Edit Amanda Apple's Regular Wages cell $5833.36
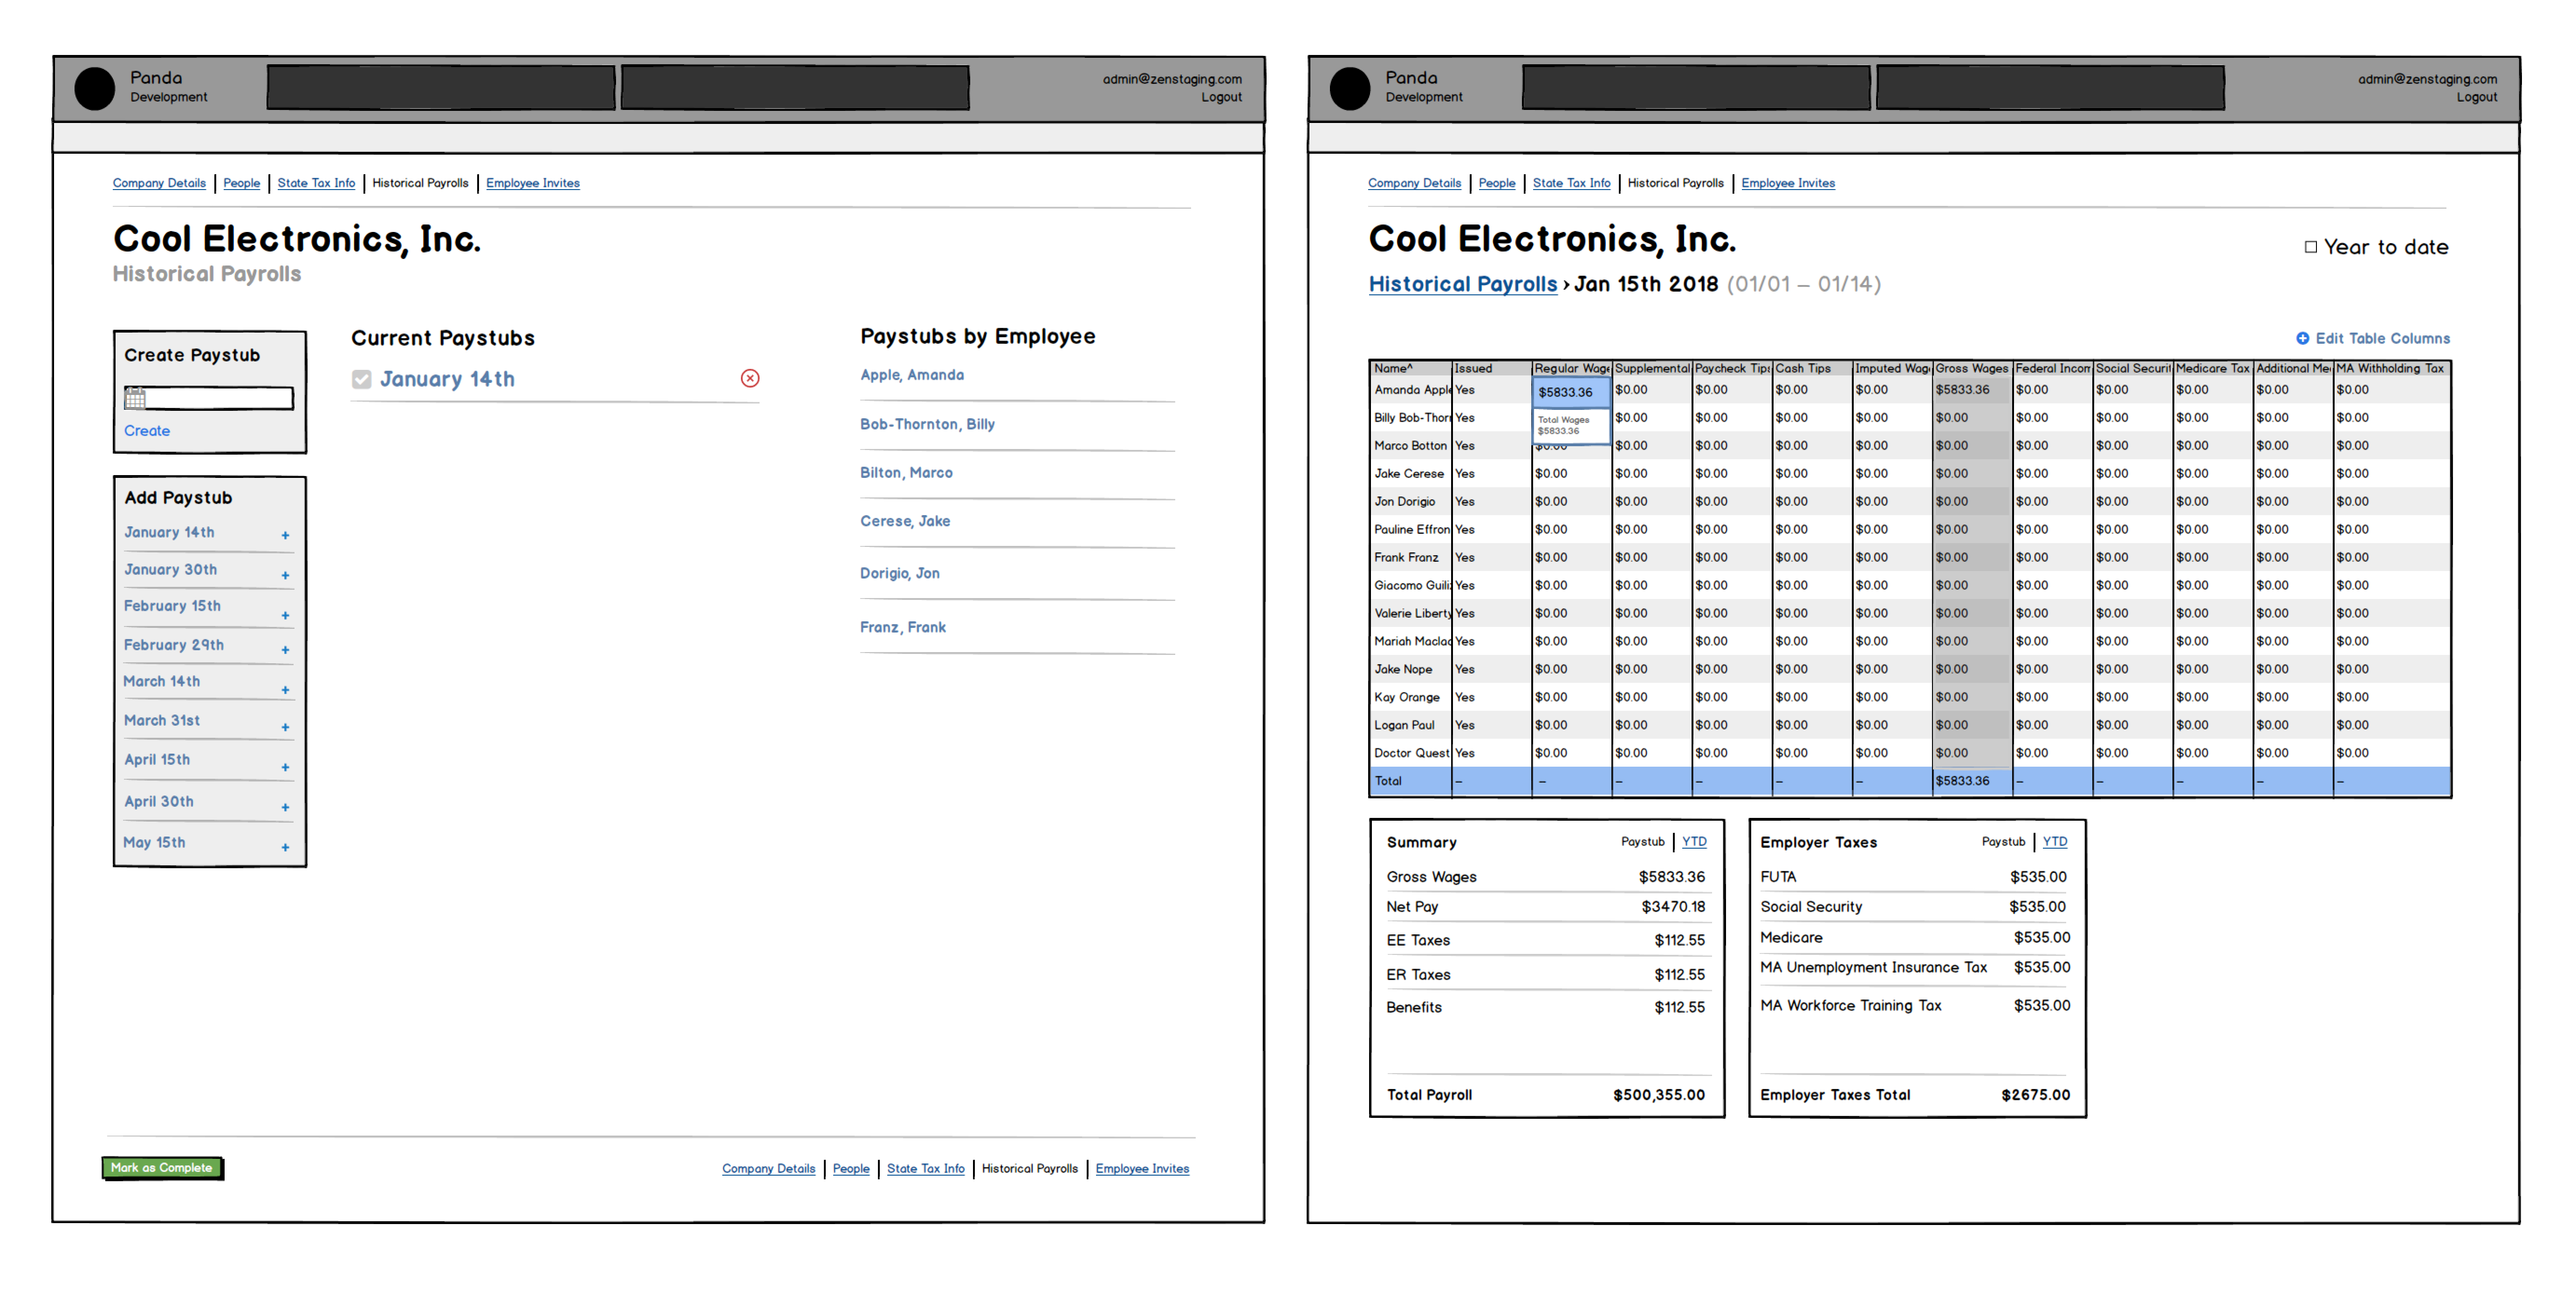This screenshot has width=2576, height=1293. [x=1571, y=392]
